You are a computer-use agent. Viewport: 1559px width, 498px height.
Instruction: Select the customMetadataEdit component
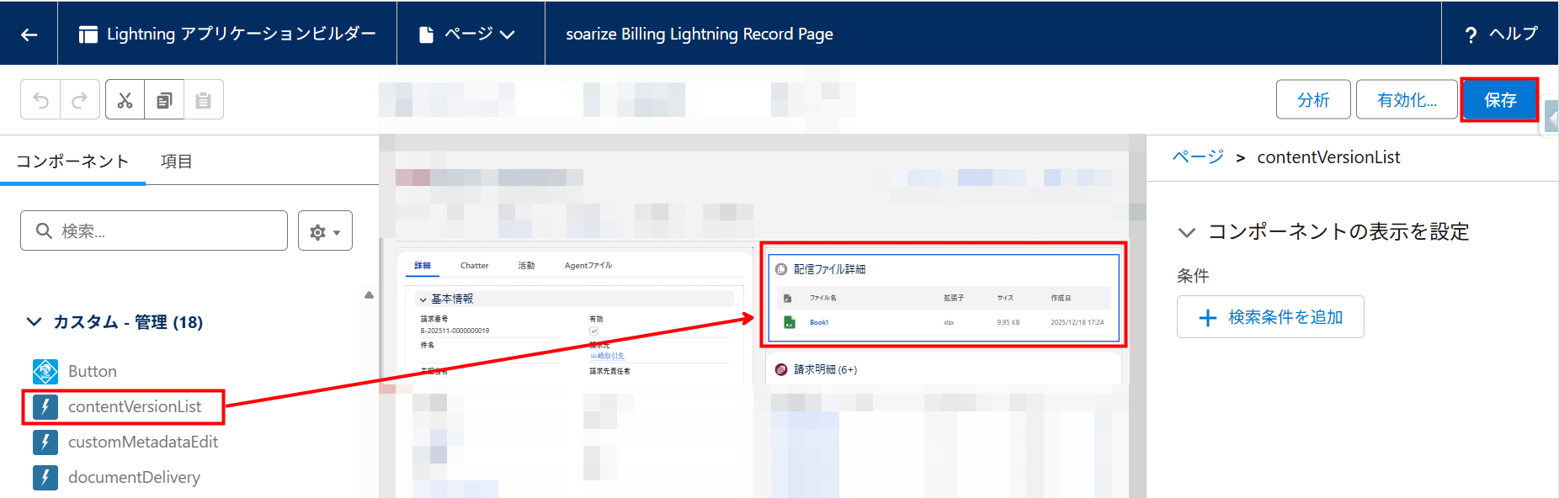point(142,442)
